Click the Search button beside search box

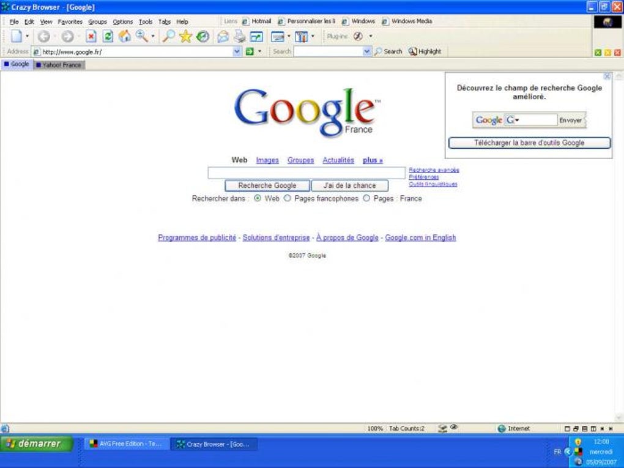coord(388,51)
